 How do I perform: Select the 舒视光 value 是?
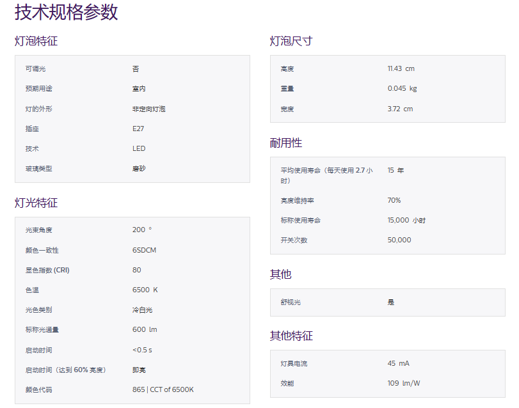pos(391,302)
